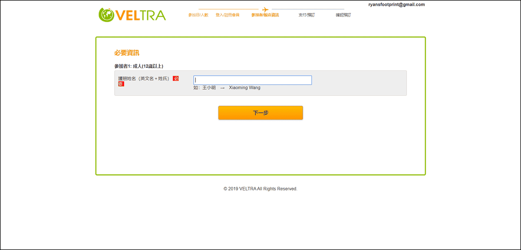Click the airplane progress icon
This screenshot has width=521, height=250.
(x=265, y=9)
